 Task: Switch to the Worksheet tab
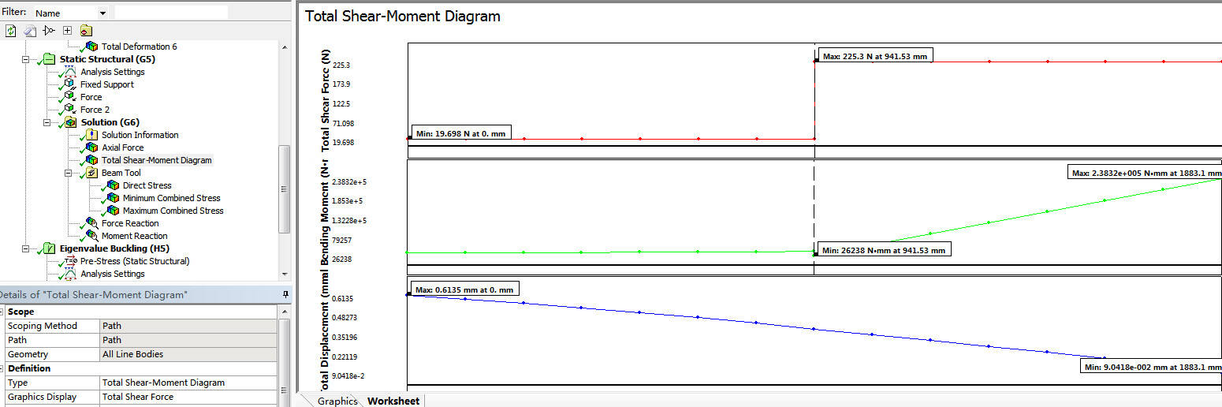pos(393,401)
